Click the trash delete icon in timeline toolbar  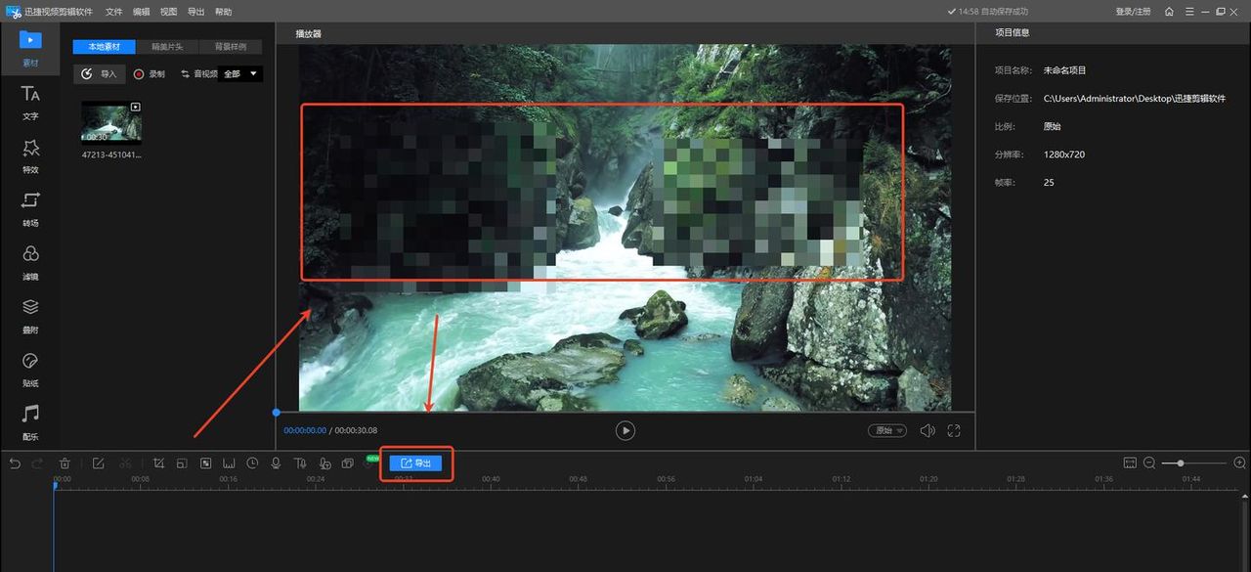coord(65,463)
